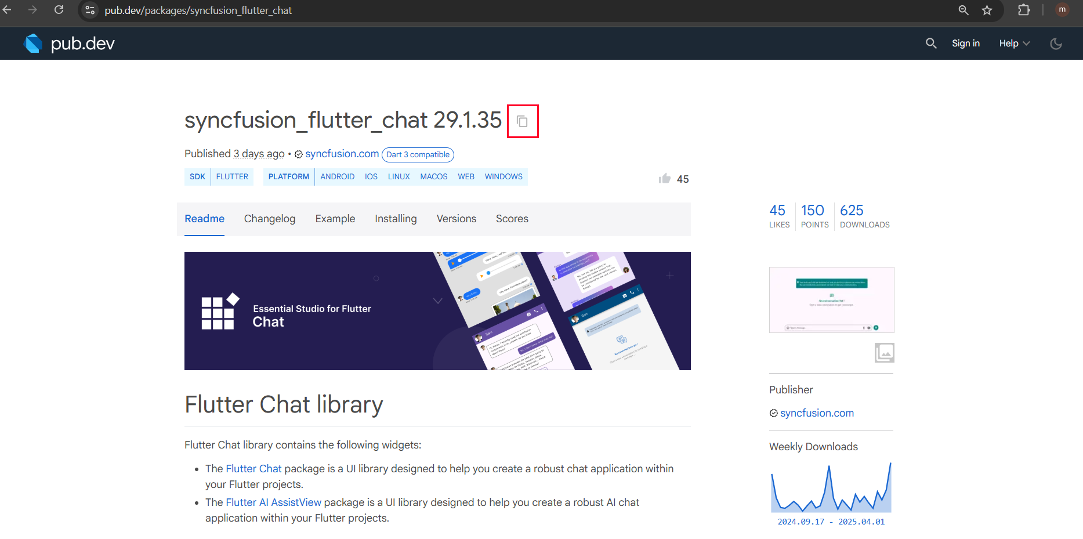1083x539 pixels.
Task: Click the thumbs-up like icon
Action: (x=665, y=179)
